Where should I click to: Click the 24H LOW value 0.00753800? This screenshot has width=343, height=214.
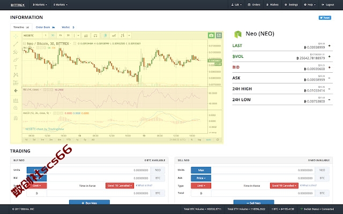click(x=315, y=101)
